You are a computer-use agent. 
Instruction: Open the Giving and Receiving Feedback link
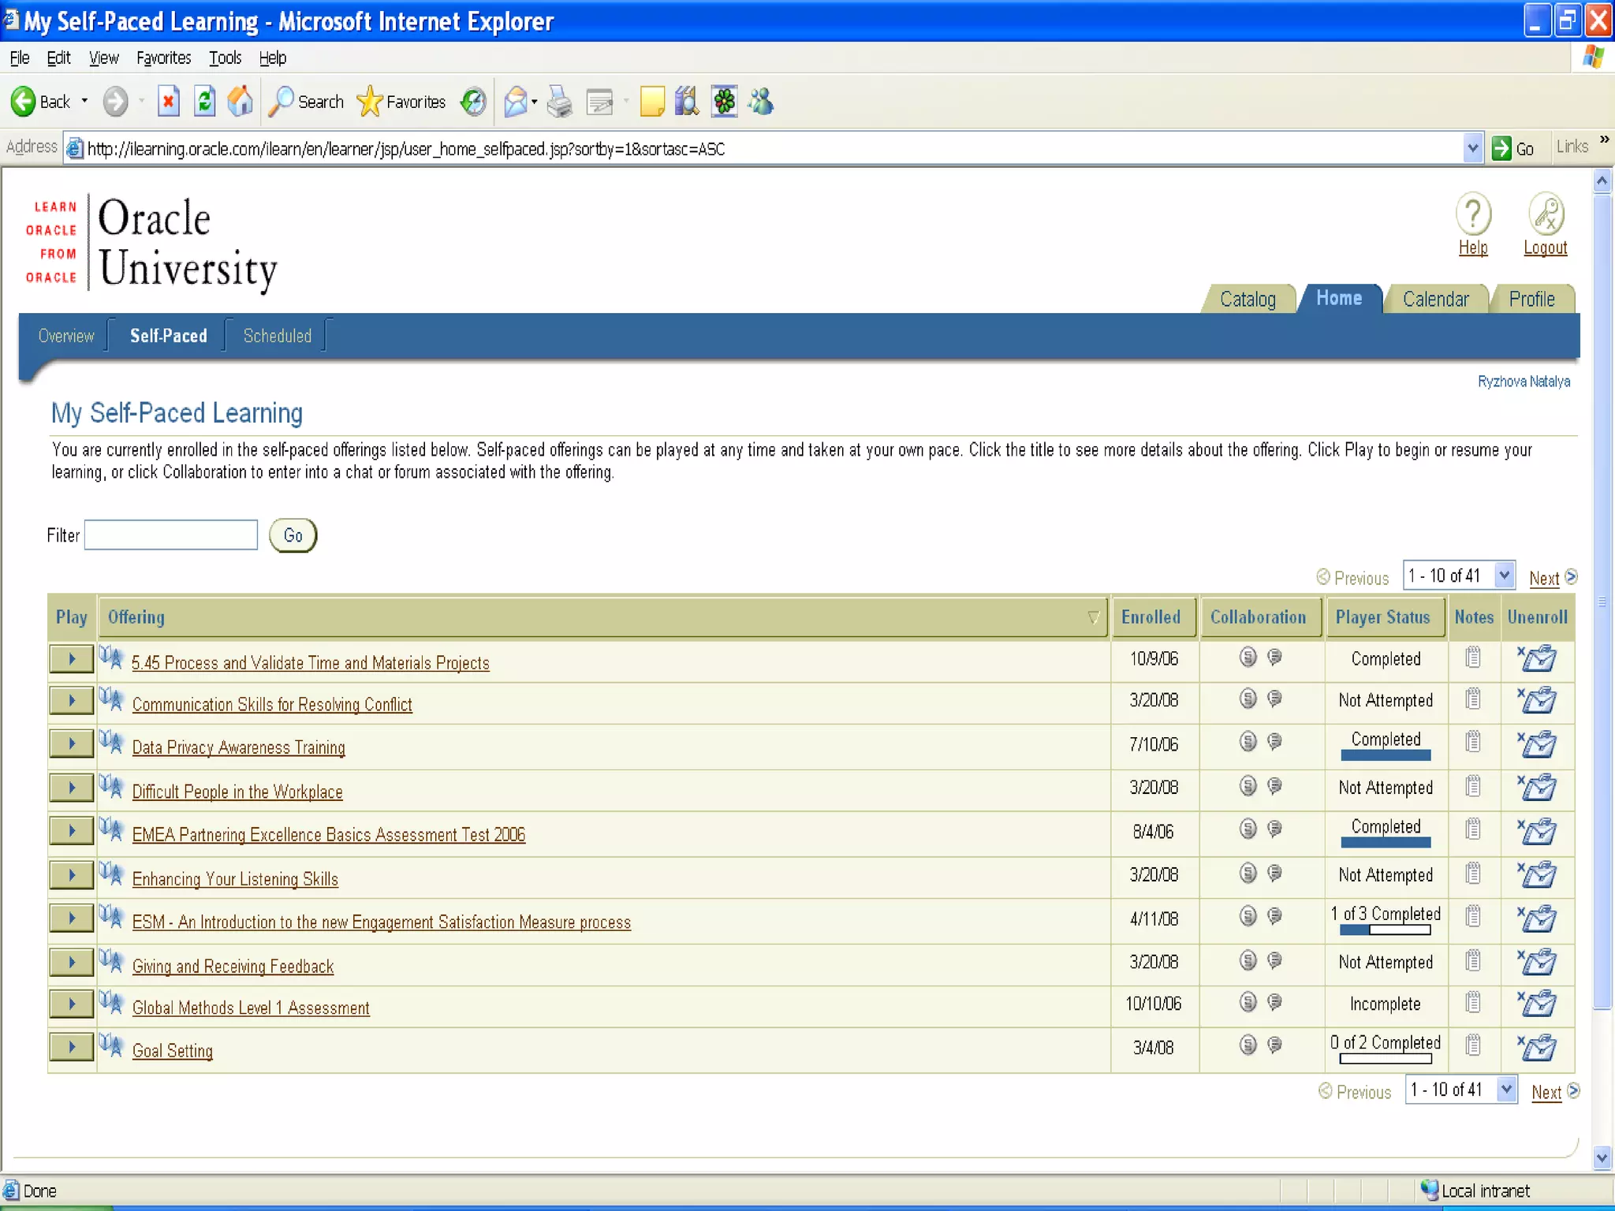coord(233,967)
